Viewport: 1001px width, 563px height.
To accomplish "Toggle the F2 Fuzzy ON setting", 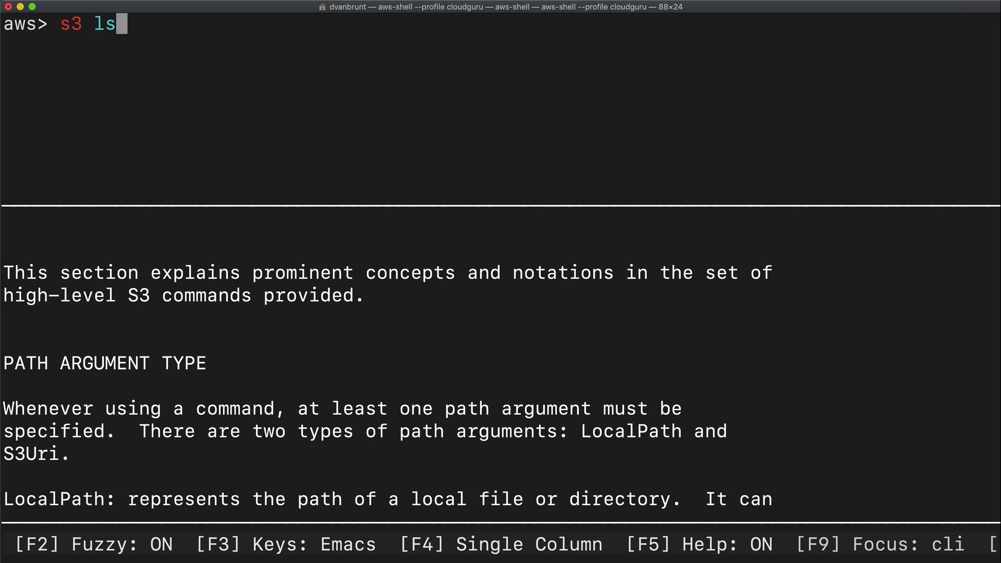I will 94,544.
